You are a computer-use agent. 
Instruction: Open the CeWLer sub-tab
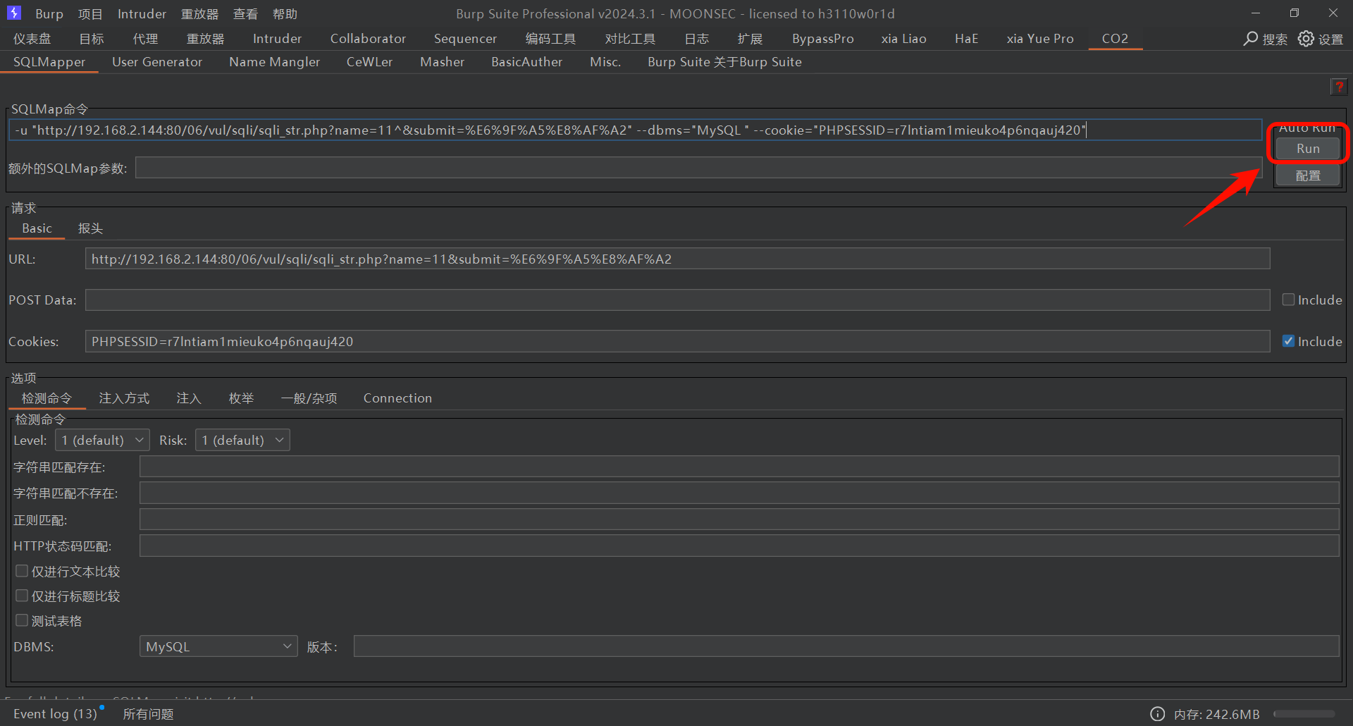pyautogui.click(x=369, y=62)
